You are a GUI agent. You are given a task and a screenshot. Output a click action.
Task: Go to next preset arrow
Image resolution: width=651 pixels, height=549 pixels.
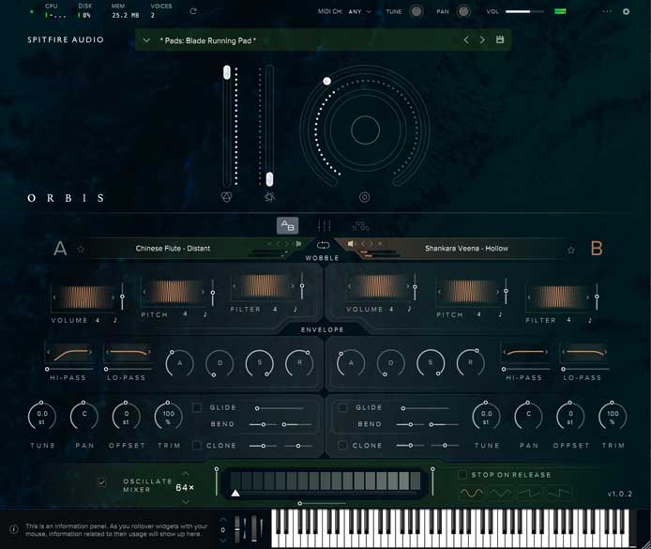coord(482,39)
